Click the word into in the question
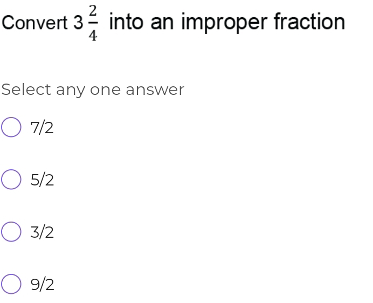373x303 pixels. 126,22
